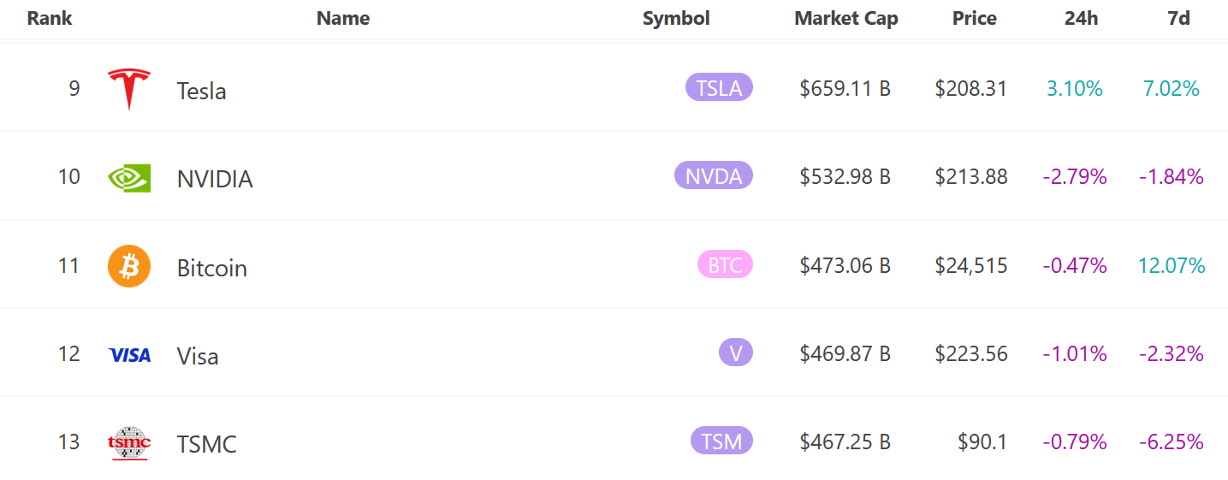Sort by 7d change column header
The image size is (1228, 480).
[1178, 19]
